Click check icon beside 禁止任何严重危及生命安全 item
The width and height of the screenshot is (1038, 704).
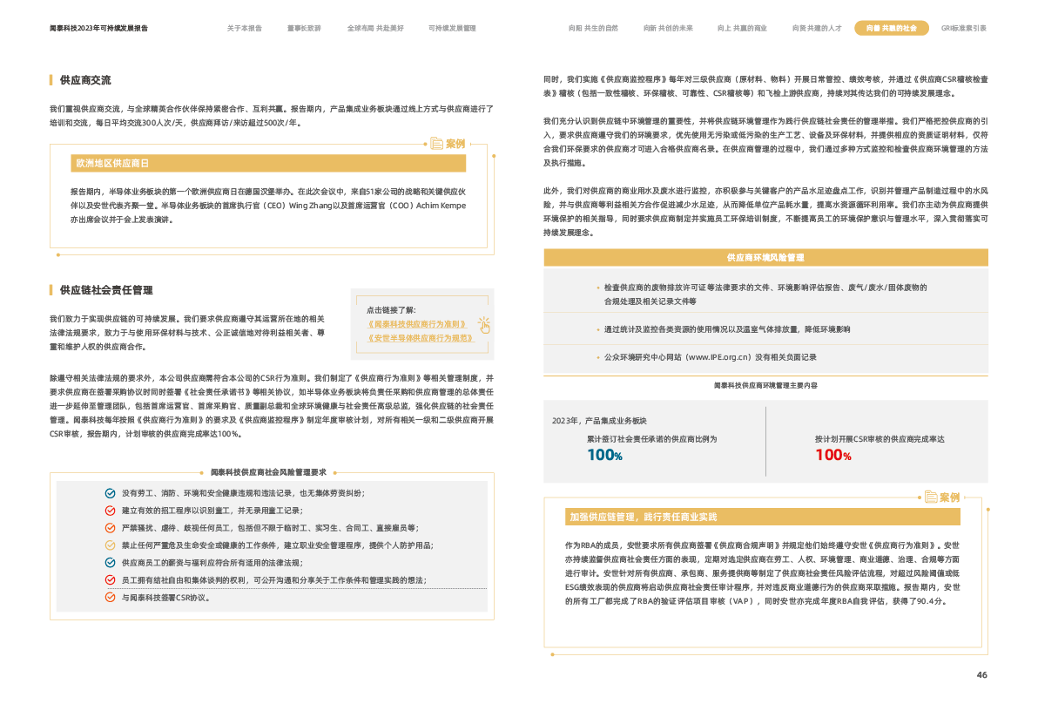(x=110, y=545)
